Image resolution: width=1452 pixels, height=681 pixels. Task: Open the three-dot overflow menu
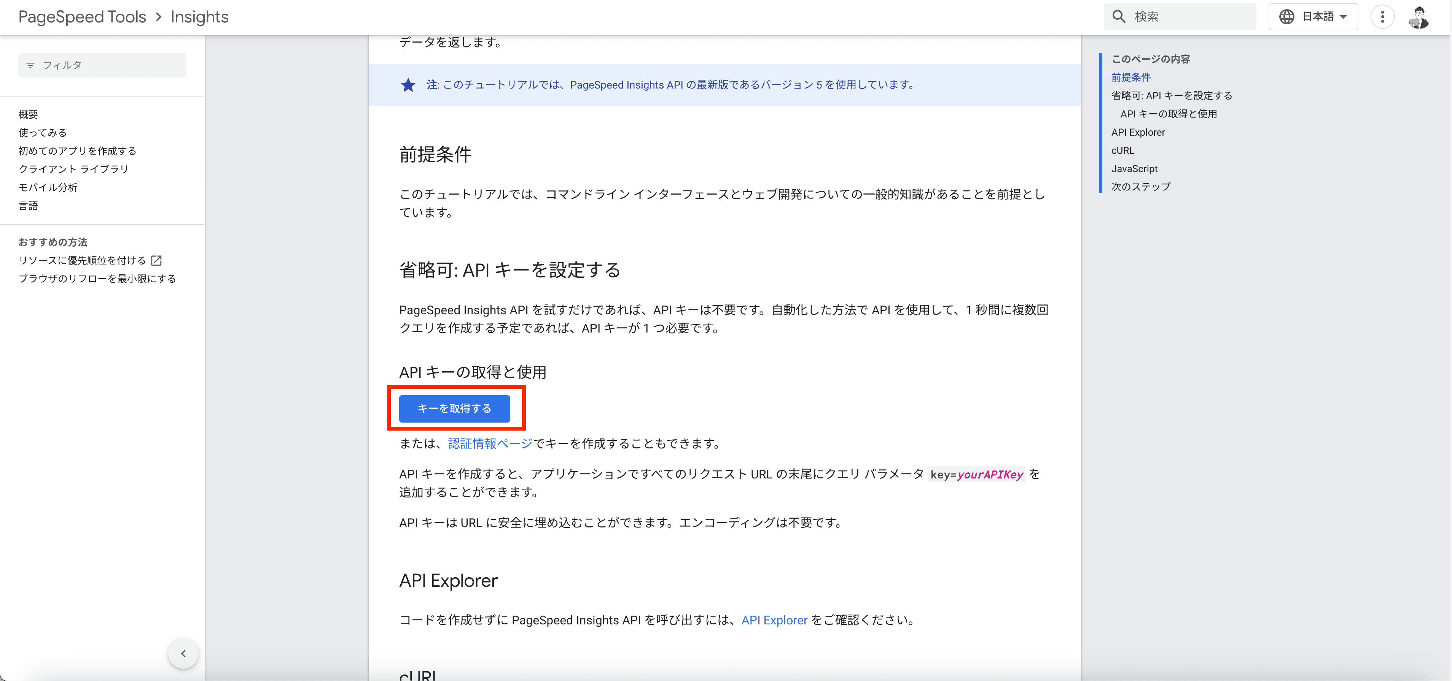(1382, 17)
